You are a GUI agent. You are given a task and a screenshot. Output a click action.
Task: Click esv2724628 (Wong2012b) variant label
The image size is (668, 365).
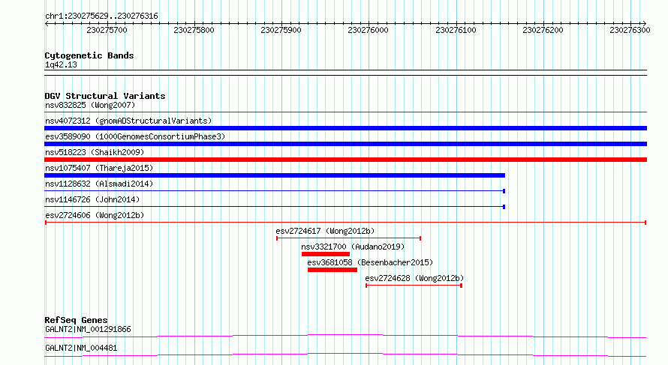(414, 278)
